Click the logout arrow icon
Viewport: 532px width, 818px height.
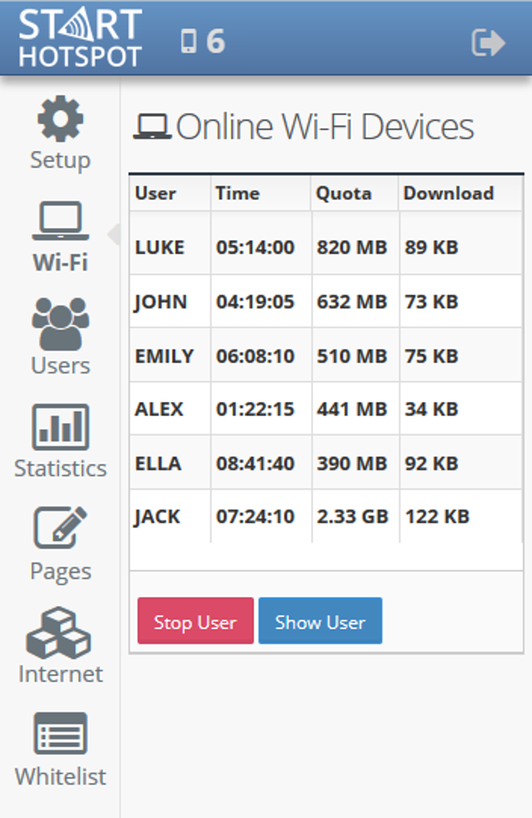488,42
